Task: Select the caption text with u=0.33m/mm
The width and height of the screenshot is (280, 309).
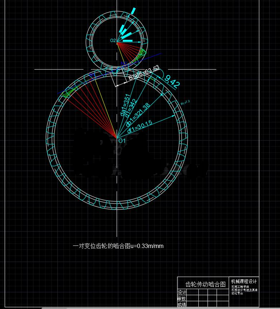Action: (118, 246)
